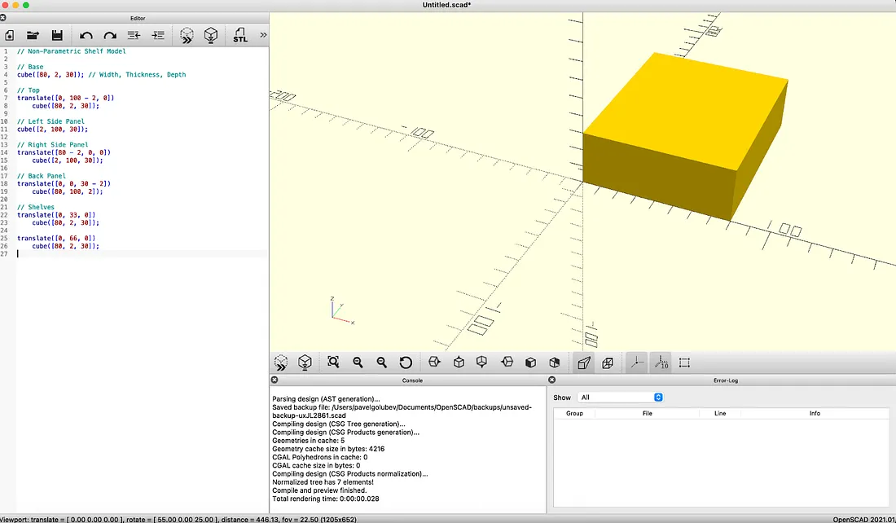Open the Show filter dropdown in Error-Log
Screen dimensions: 896x523
click(621, 398)
